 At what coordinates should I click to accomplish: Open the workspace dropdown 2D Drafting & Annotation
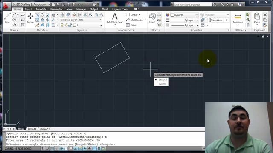tap(32, 4)
